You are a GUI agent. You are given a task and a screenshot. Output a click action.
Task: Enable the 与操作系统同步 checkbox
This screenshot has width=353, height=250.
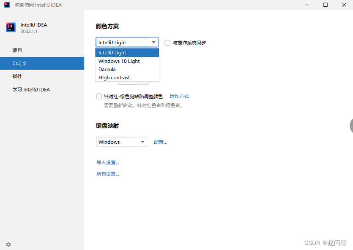coord(167,43)
